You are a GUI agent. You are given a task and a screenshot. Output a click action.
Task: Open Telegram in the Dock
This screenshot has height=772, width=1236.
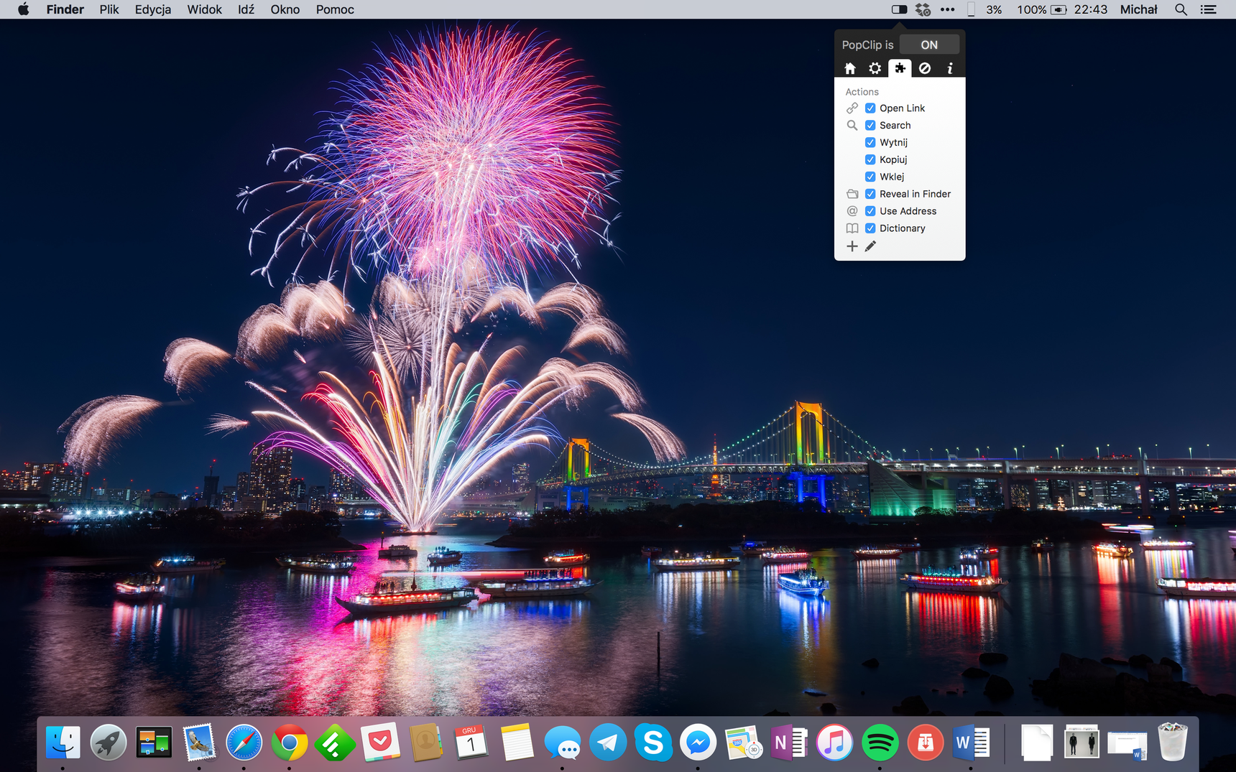click(x=608, y=743)
